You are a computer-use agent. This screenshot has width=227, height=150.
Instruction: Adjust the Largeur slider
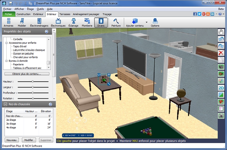click(33, 87)
